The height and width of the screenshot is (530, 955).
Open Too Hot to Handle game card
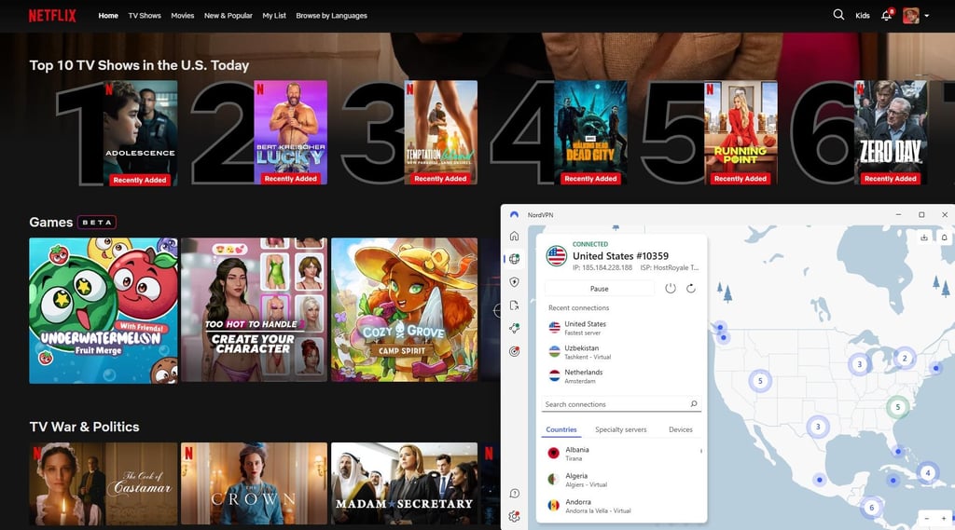(254, 310)
